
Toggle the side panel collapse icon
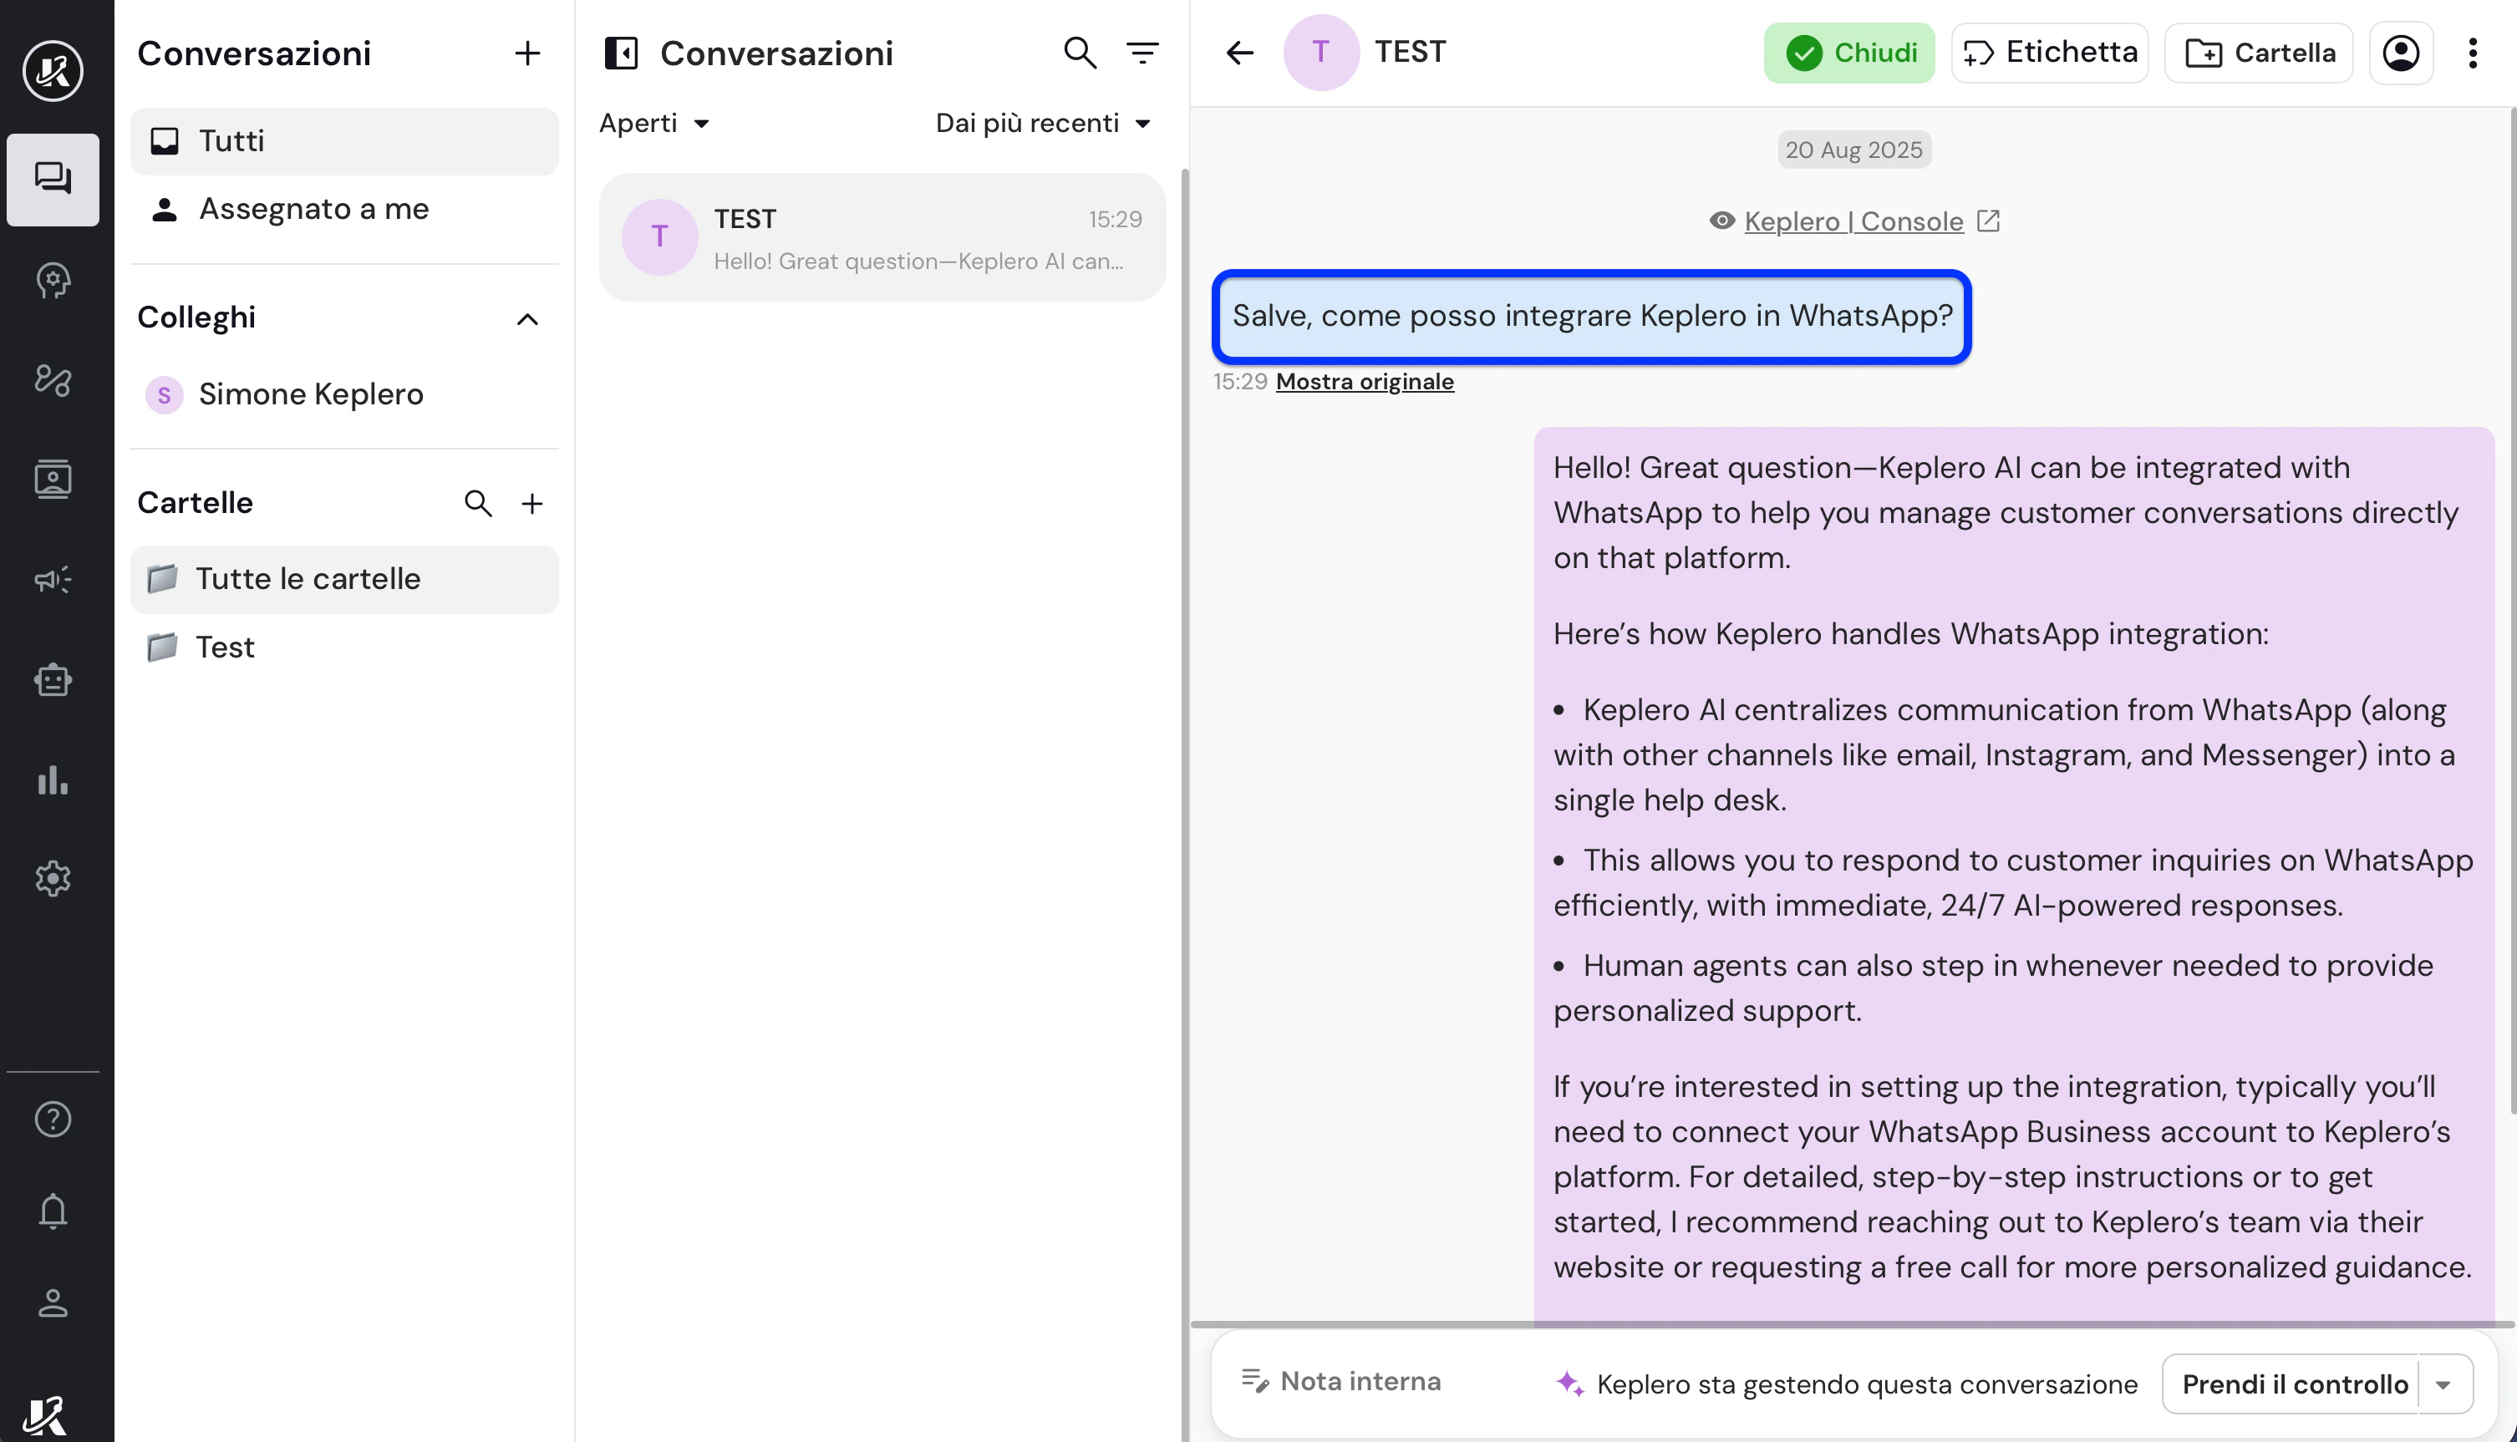(621, 53)
